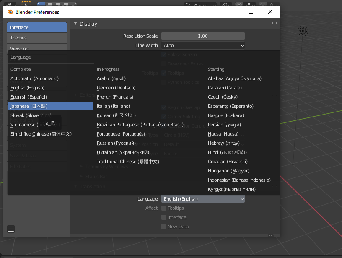Pick Traditional Chinese language
The height and width of the screenshot is (258, 342).
[128, 162]
